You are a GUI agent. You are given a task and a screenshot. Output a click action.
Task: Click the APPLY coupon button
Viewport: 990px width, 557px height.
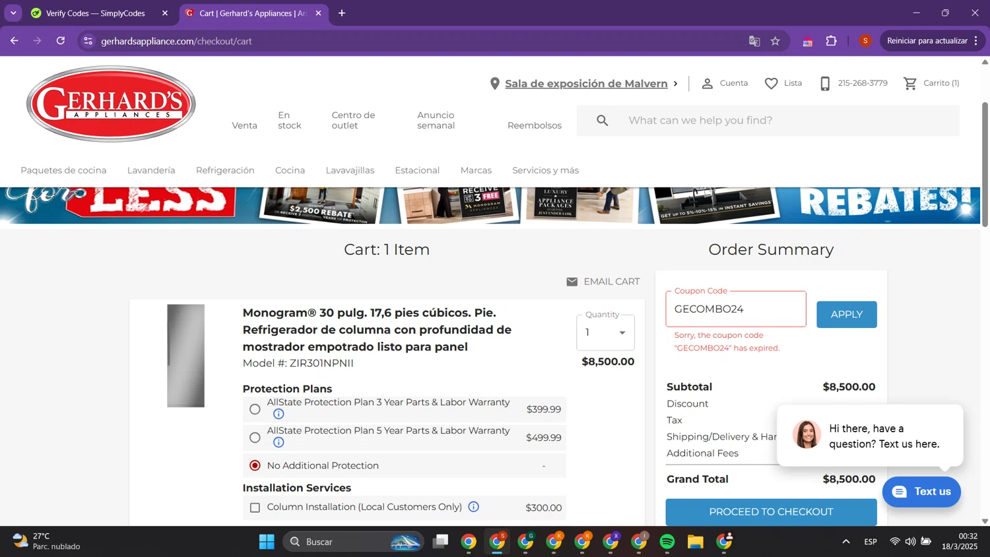tap(846, 314)
